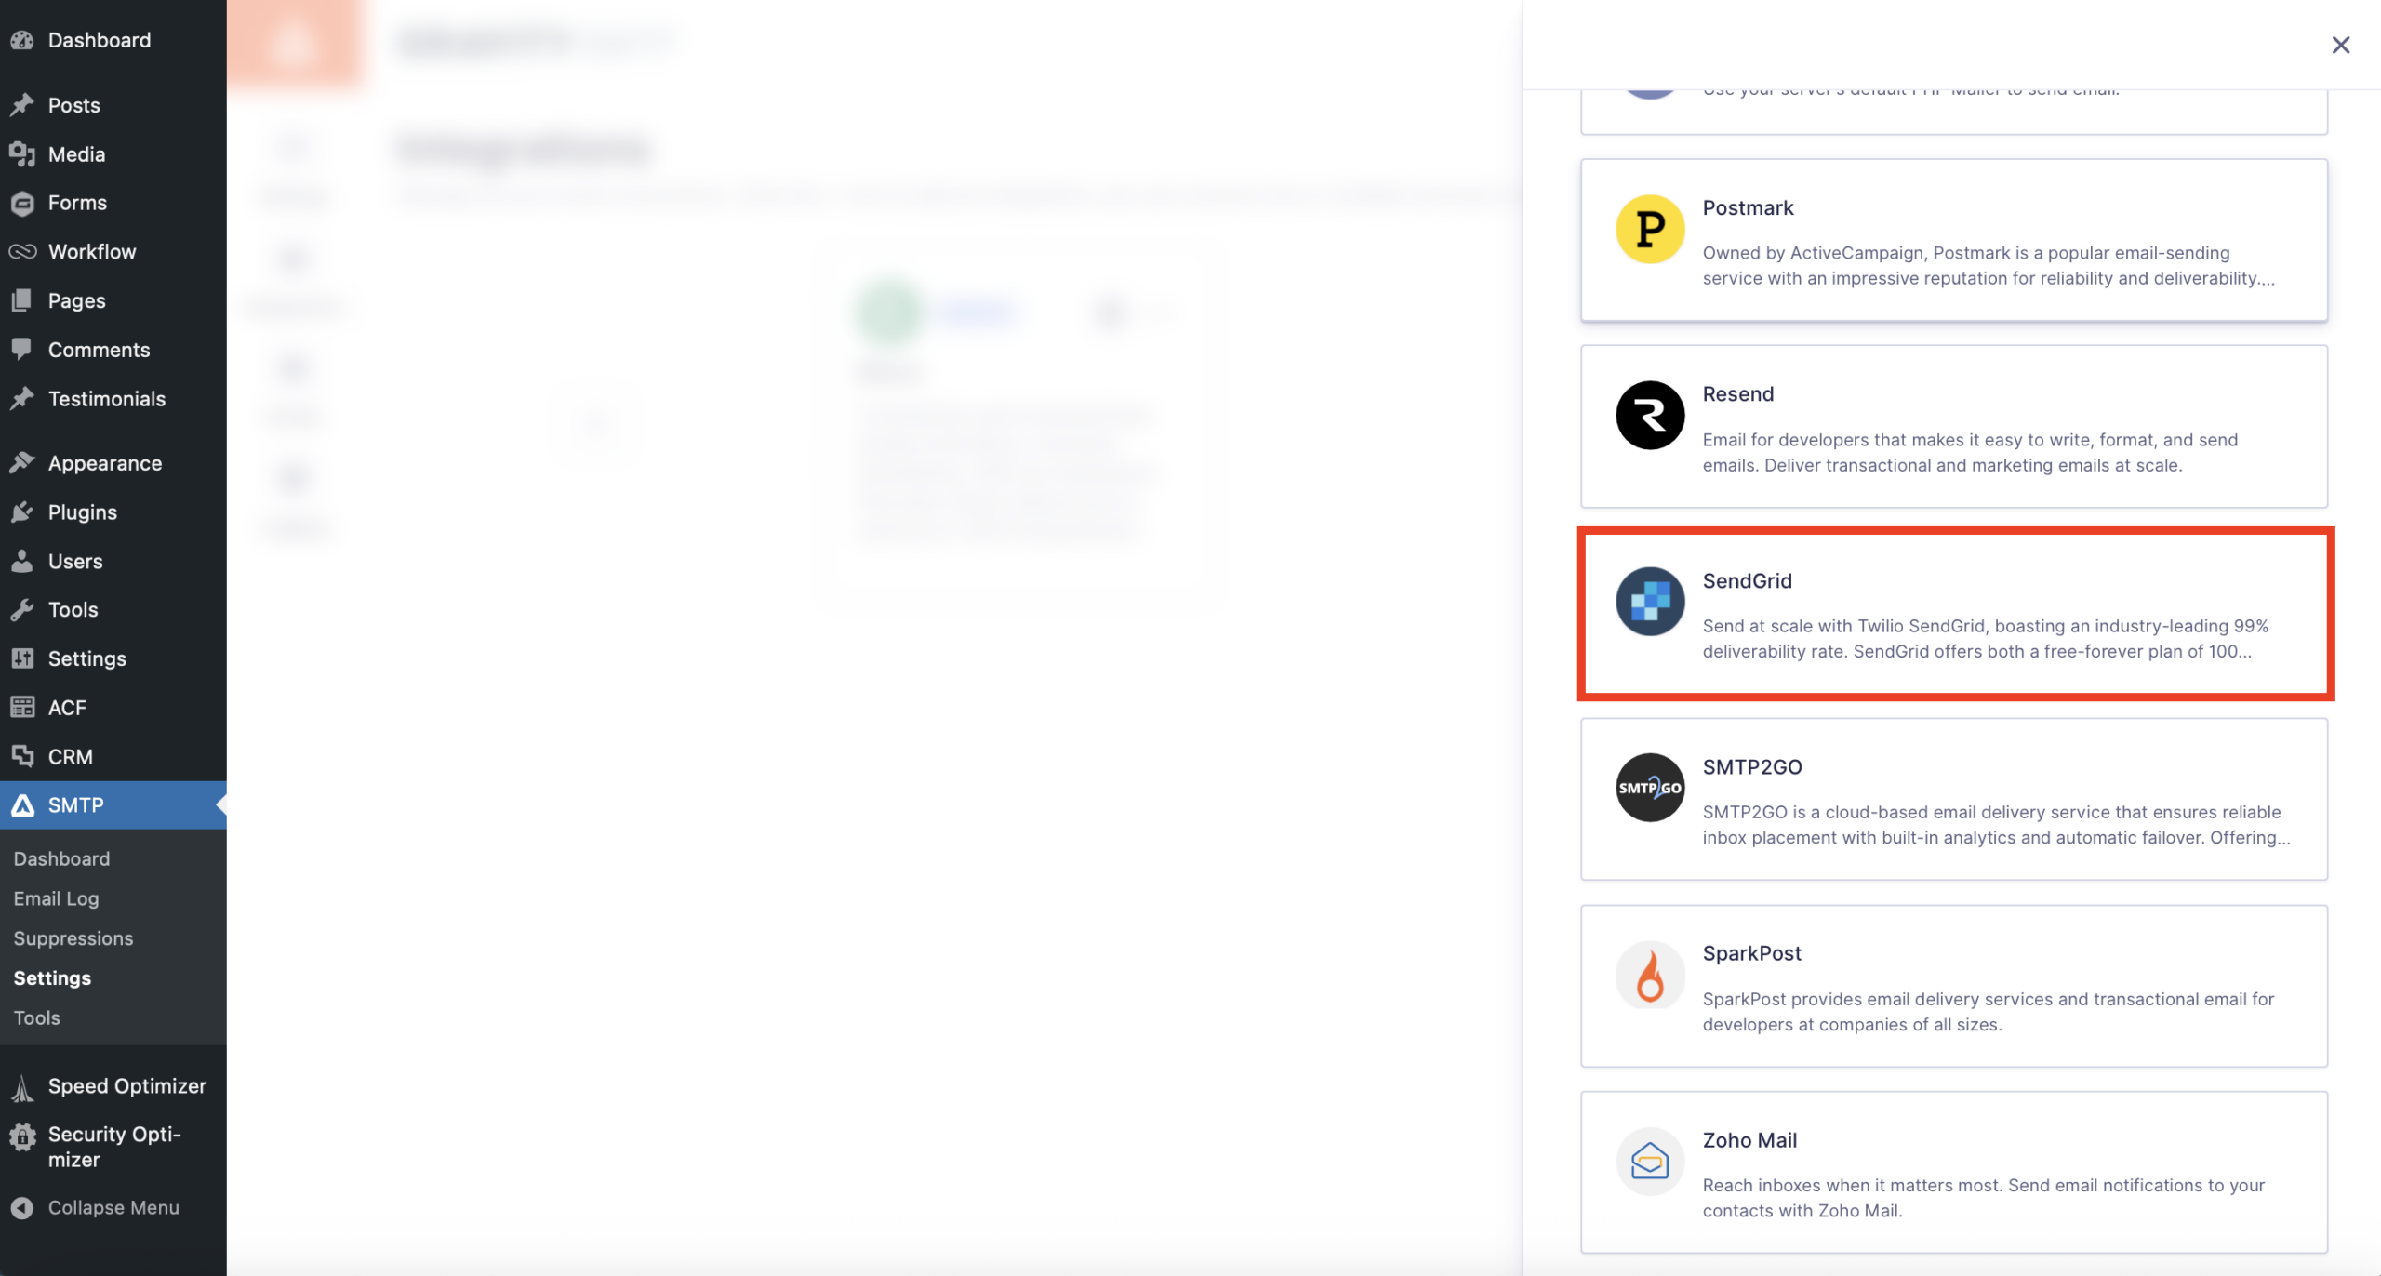Click the Security Optimizer gear-lock icon

tap(22, 1136)
